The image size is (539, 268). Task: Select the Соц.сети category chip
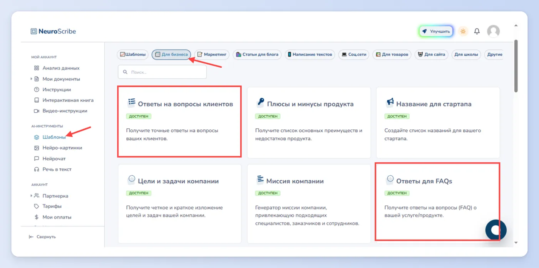point(354,55)
